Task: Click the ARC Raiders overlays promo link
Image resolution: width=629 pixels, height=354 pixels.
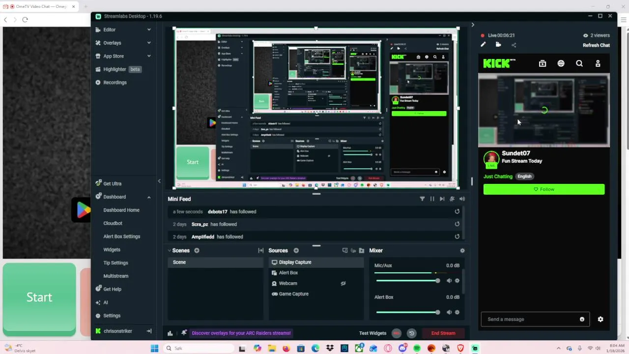Action: 241,333
